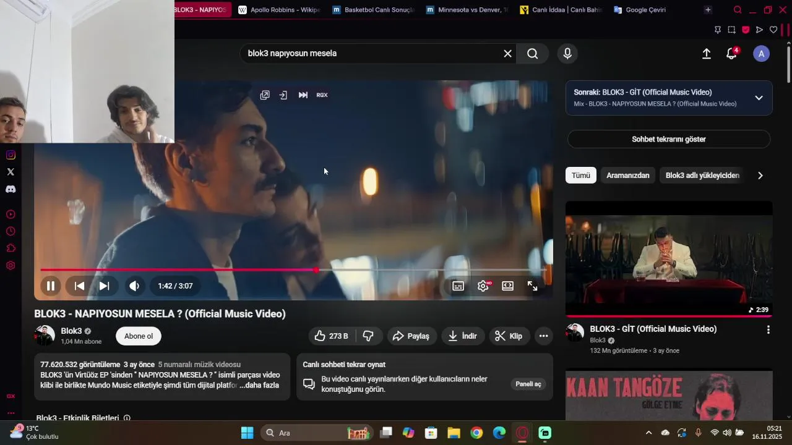
Task: Create a clip with the Klip button
Action: click(x=509, y=336)
